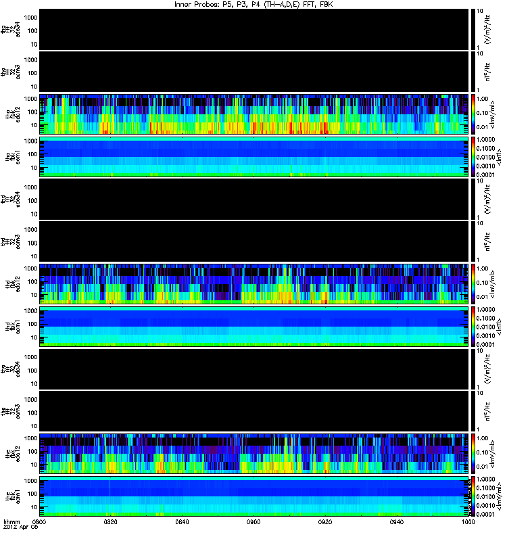Click the nT²/Hz unit label of tha scm3
Screen dimensions: 507x541
pos(487,72)
